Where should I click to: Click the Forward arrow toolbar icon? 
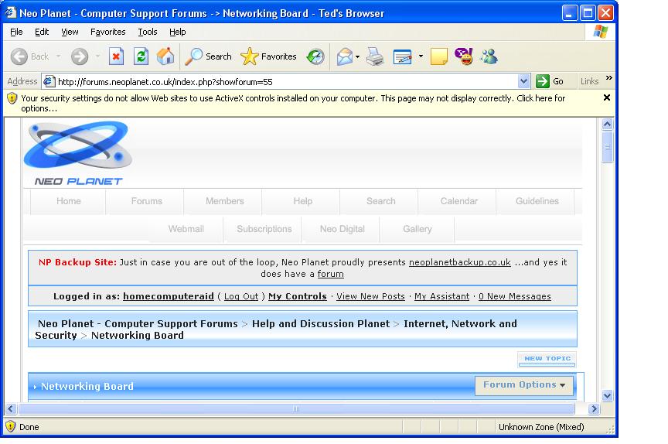pyautogui.click(x=79, y=56)
